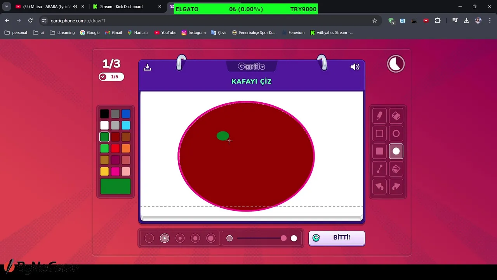Select the fourth brush size
497x280 pixels.
click(195, 238)
